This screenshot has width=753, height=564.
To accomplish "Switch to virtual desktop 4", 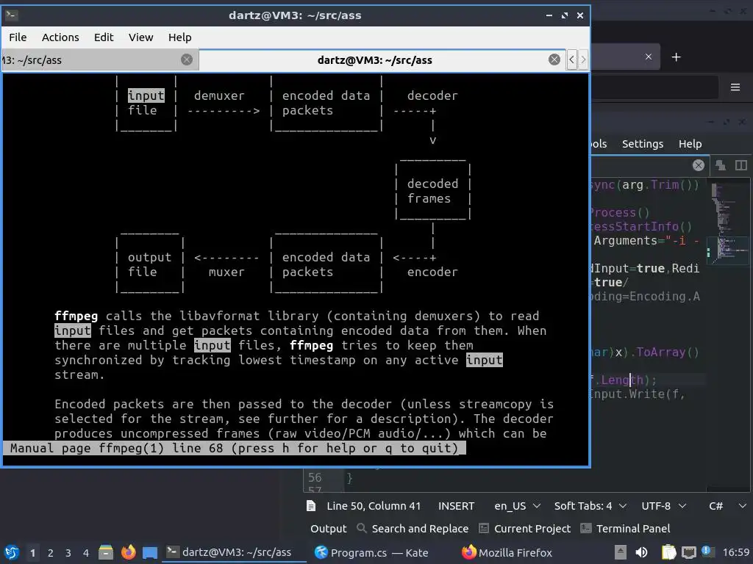I will tap(86, 553).
